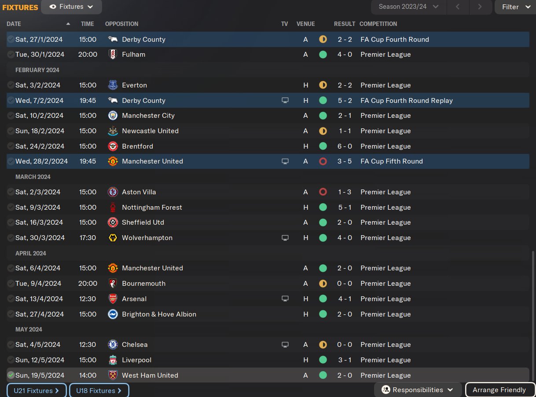Click the Wolverhampton club badge
Image resolution: width=536 pixels, height=397 pixels.
tap(113, 237)
